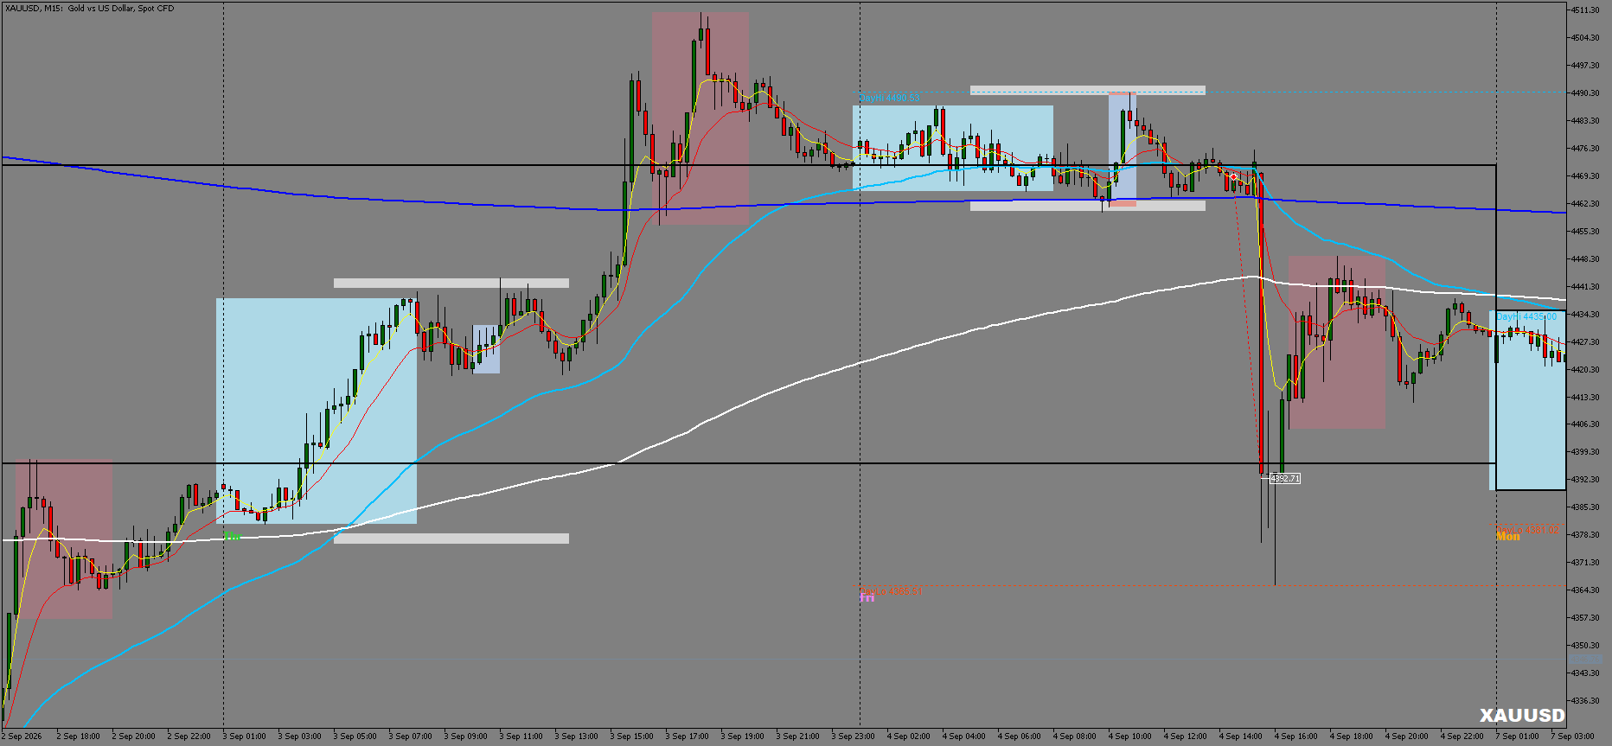Screen dimensions: 1612x746
Task: Select the pink rectangle at 2 Sep open
Action: (64, 539)
